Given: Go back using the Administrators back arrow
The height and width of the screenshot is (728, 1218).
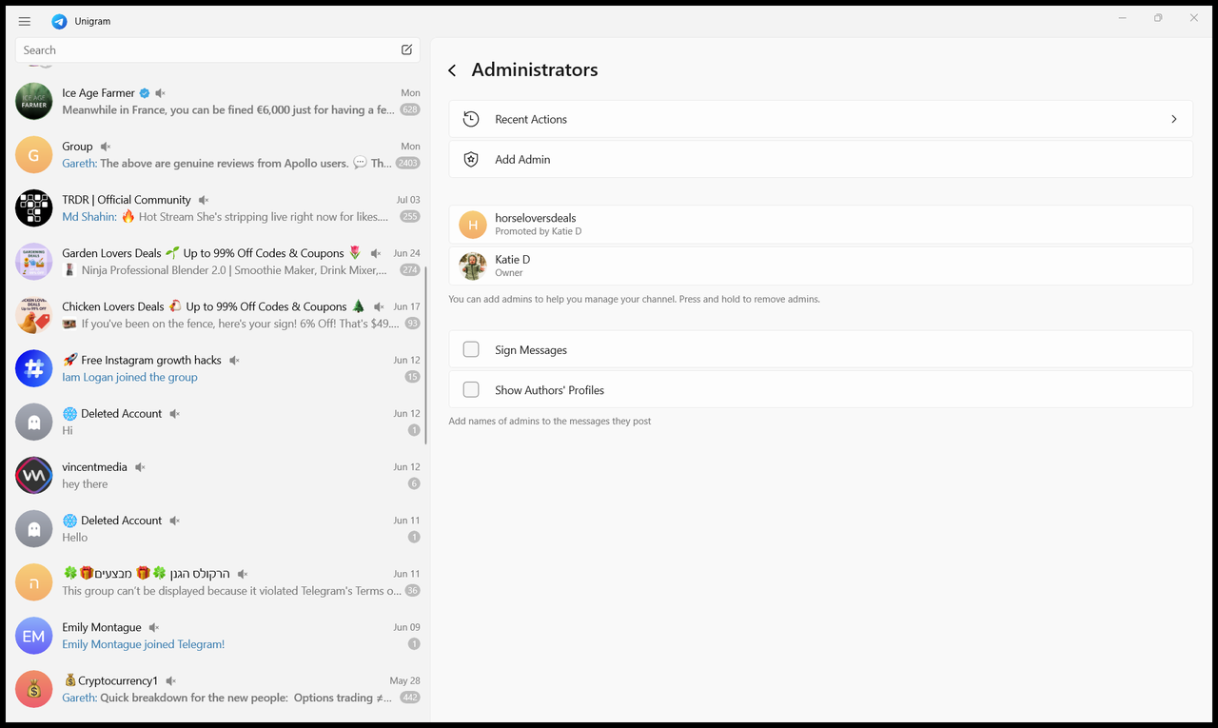Looking at the screenshot, I should 452,70.
